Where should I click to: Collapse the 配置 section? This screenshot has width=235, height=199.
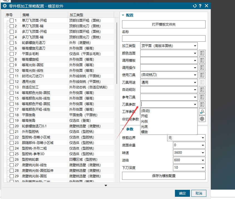click(123, 15)
